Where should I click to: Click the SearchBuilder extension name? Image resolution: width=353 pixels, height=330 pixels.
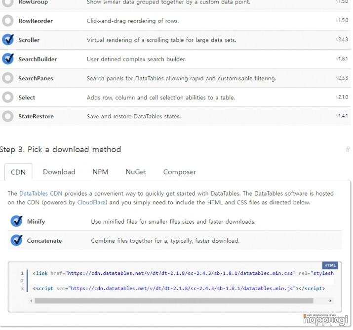[x=38, y=59]
